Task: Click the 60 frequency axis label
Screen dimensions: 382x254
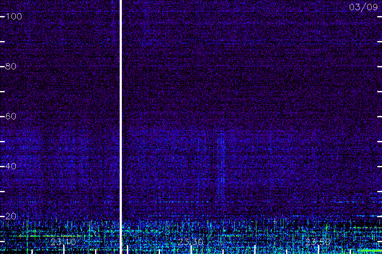Action: click(x=11, y=116)
